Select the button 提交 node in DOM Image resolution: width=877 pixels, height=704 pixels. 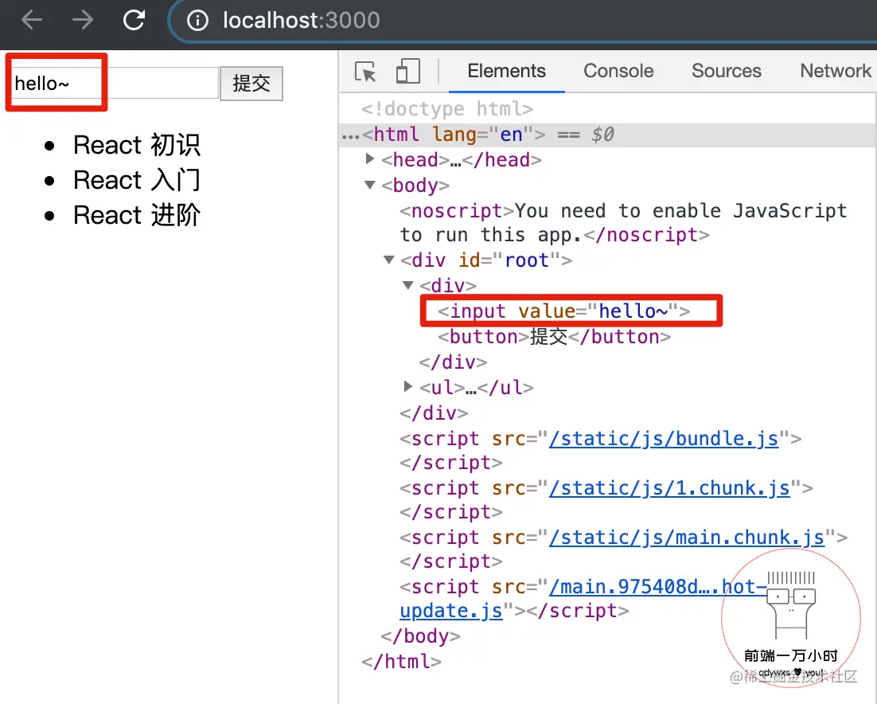click(x=554, y=337)
